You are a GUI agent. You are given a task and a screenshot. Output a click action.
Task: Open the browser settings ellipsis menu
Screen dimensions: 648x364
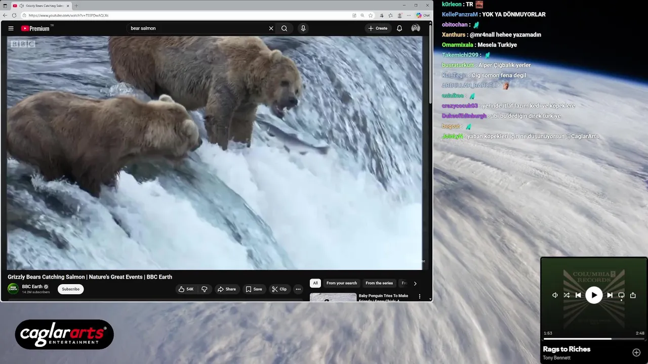(409, 15)
